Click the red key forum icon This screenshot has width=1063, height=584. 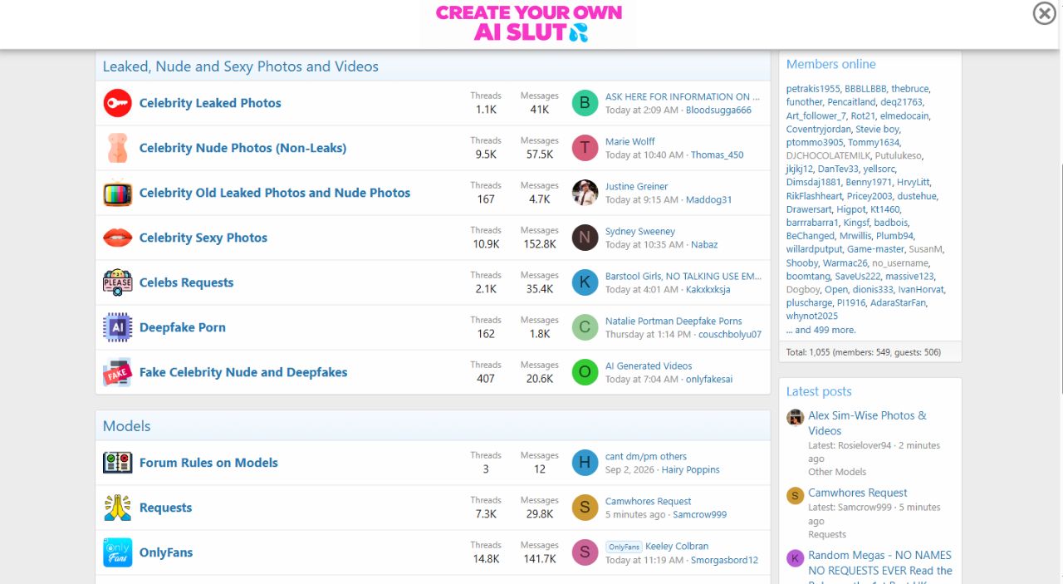pos(117,103)
